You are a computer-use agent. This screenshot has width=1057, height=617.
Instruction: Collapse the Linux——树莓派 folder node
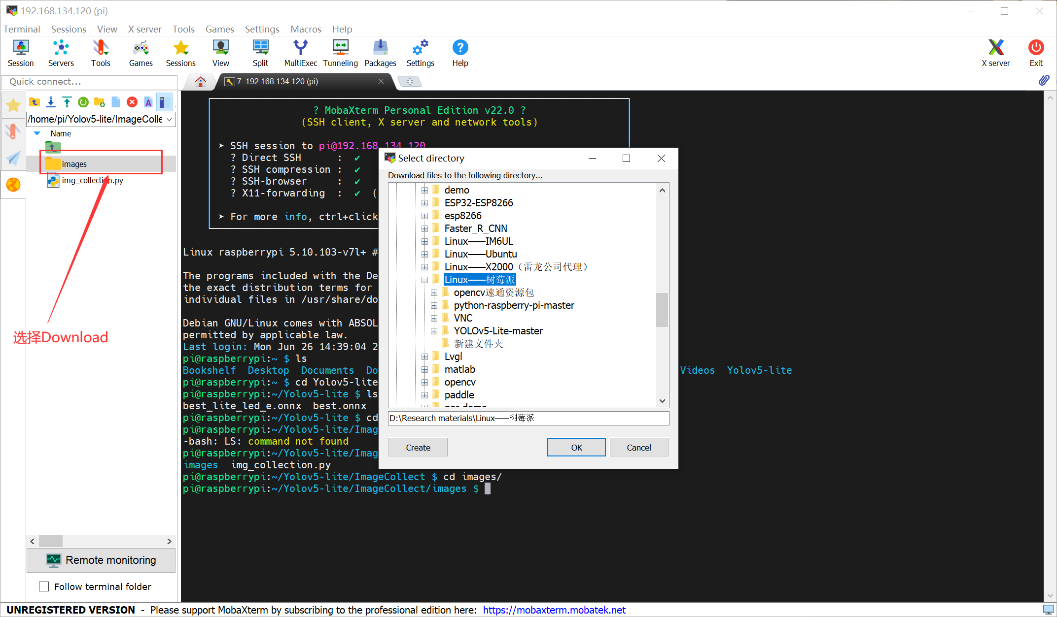coord(424,280)
